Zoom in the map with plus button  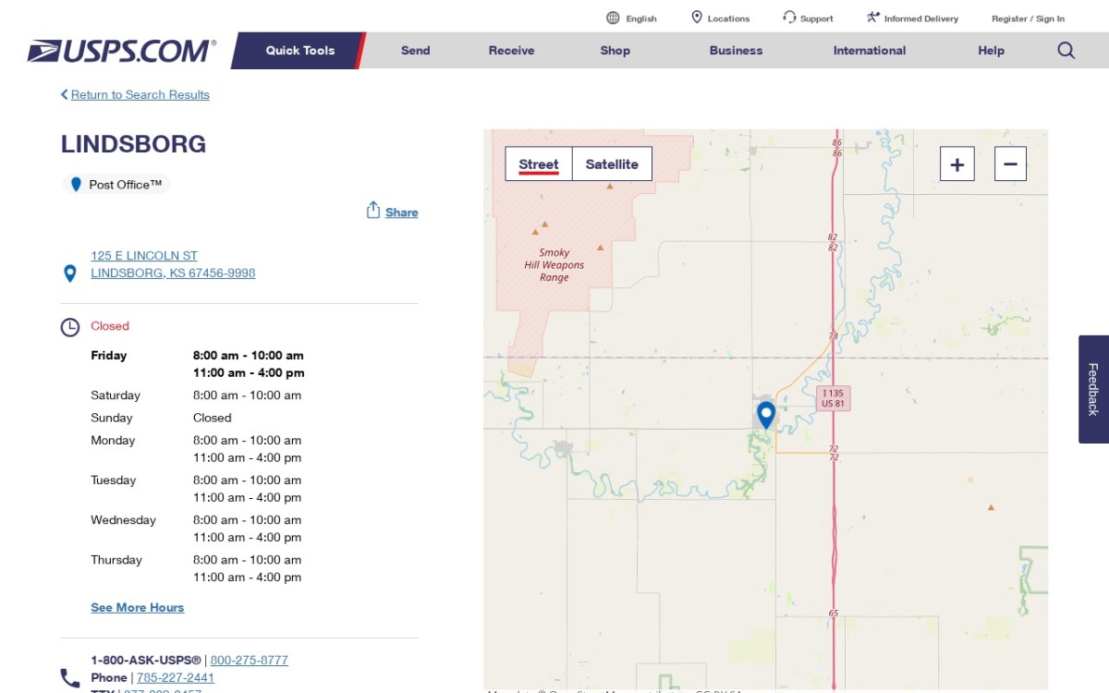coord(957,164)
